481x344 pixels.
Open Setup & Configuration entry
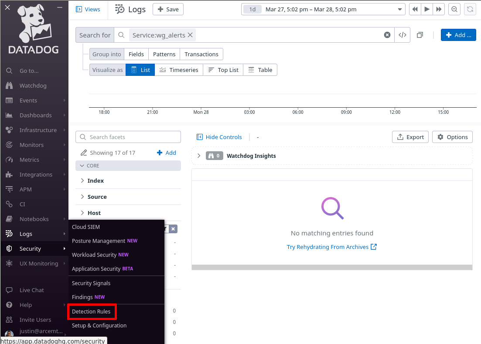(x=99, y=326)
